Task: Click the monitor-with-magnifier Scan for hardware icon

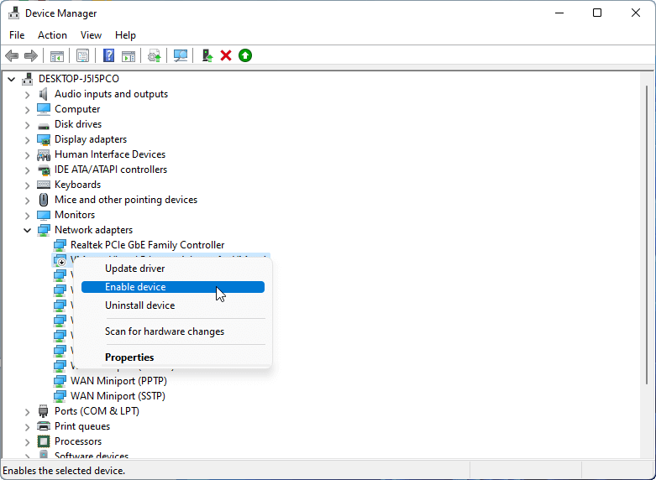Action: (180, 55)
